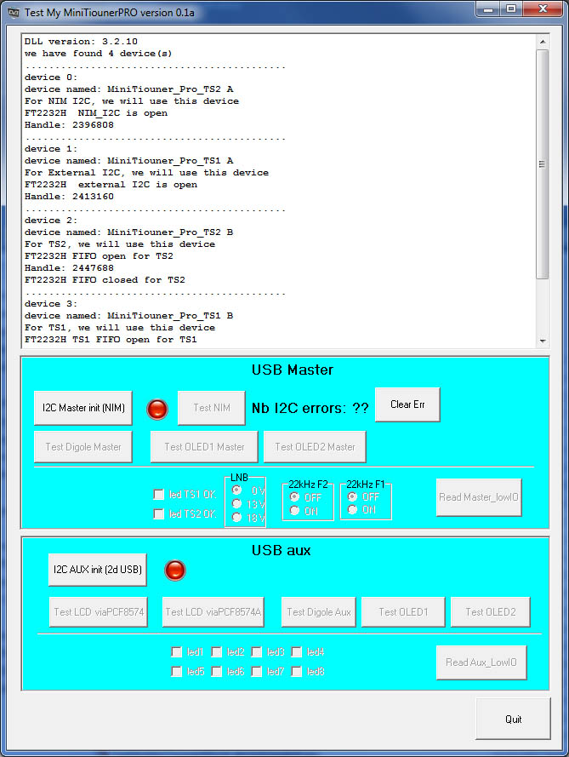Click the Read Aux_LowIO button

point(481,662)
